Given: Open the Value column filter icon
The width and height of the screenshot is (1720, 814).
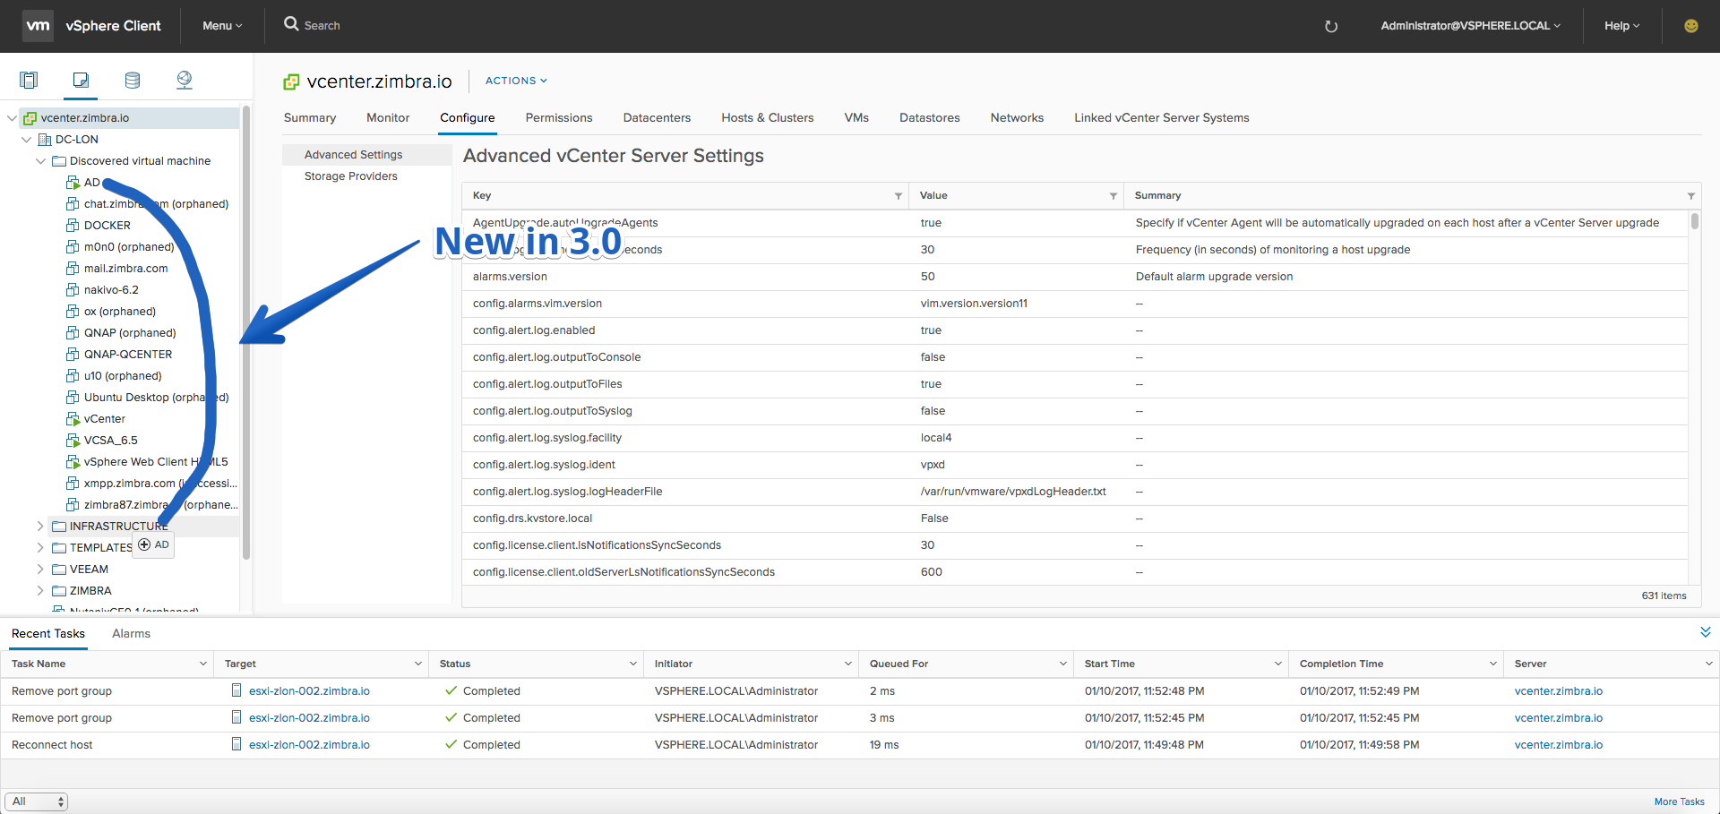Looking at the screenshot, I should pyautogui.click(x=1114, y=196).
